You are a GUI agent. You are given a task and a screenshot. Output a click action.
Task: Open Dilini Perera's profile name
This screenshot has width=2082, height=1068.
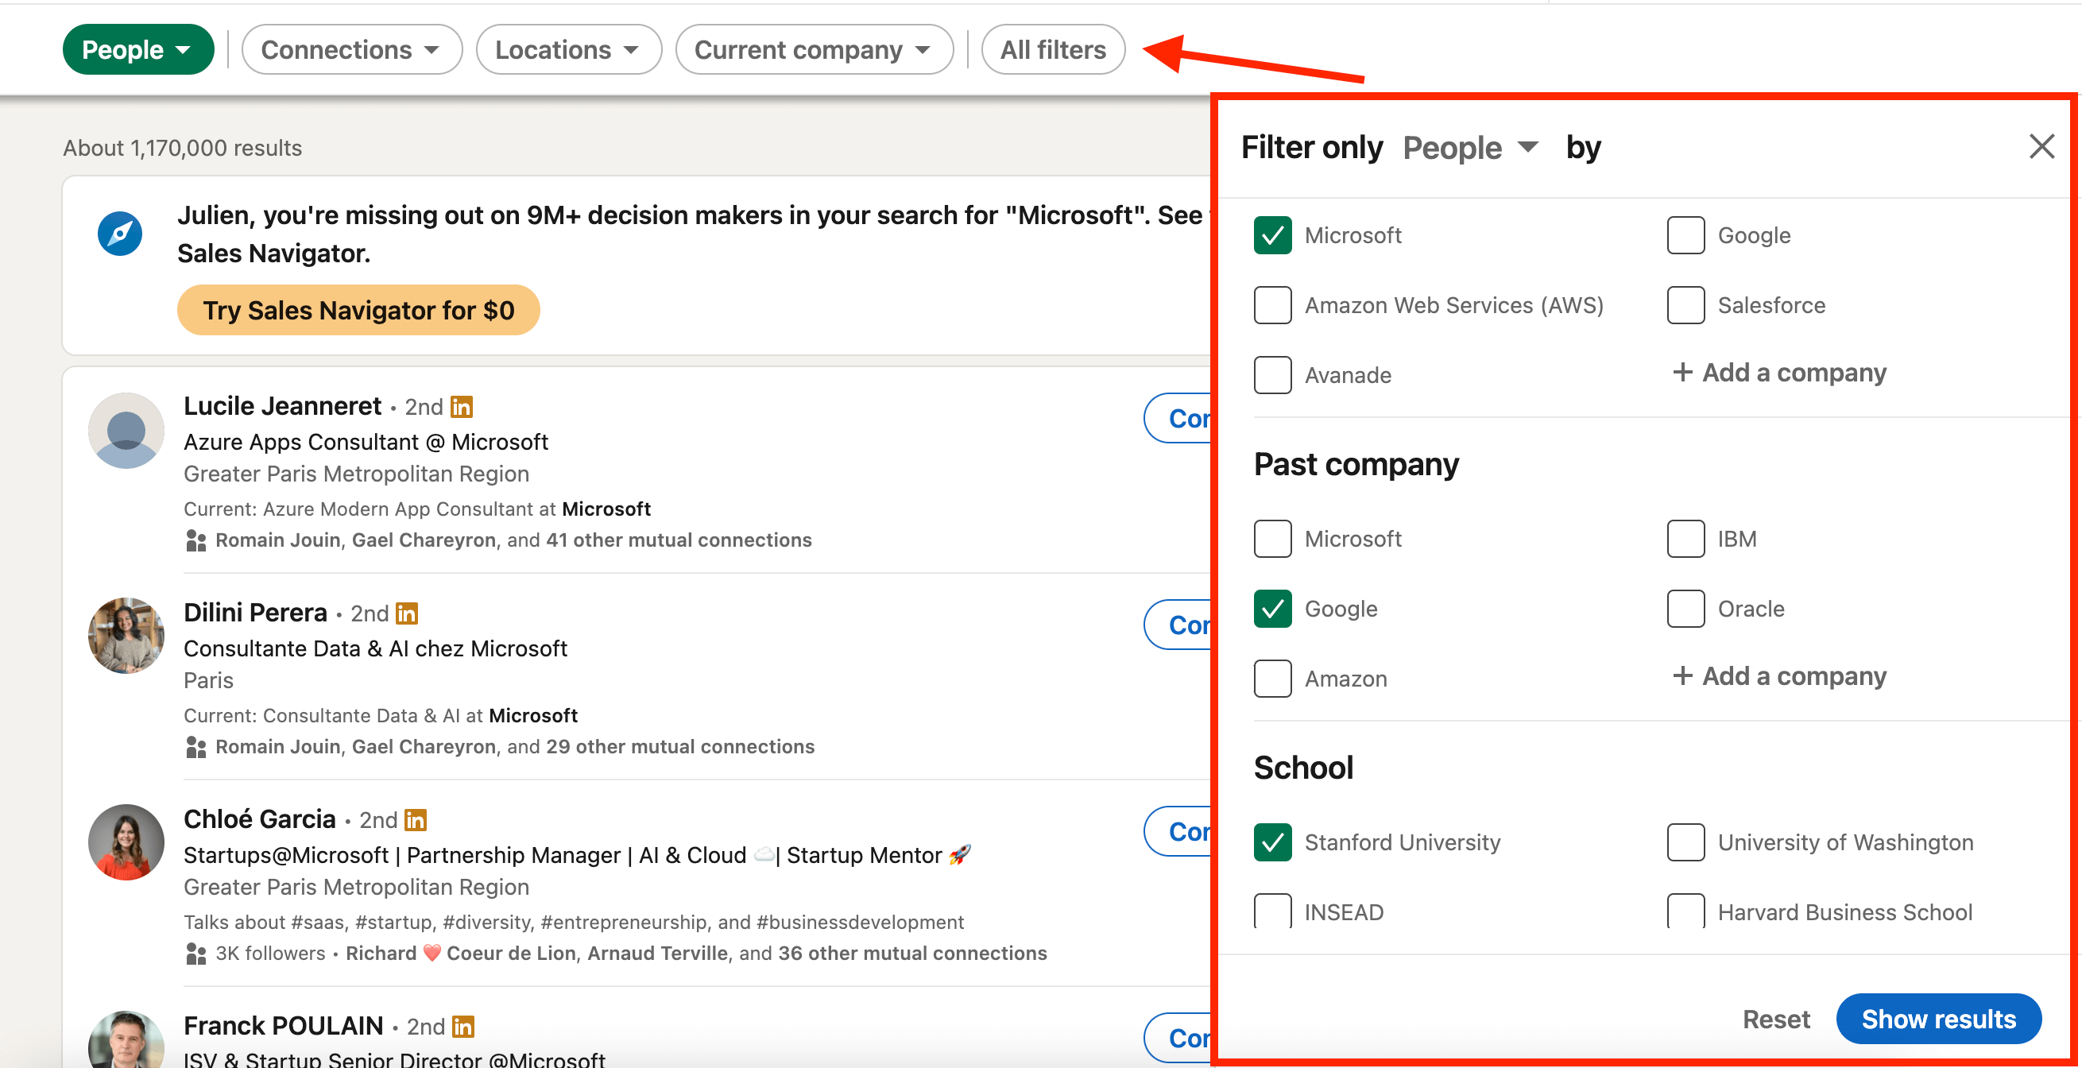point(255,613)
